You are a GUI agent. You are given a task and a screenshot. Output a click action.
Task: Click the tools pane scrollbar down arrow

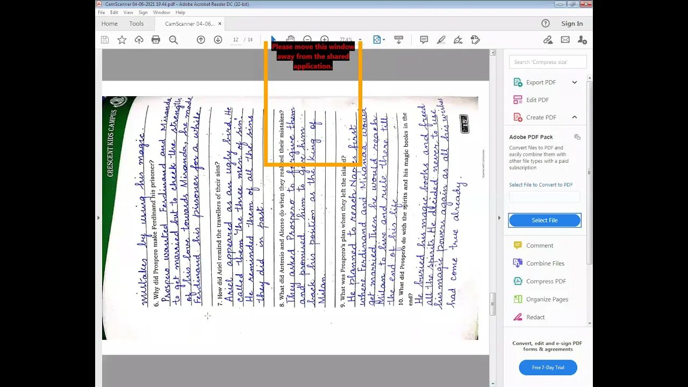[589, 324]
